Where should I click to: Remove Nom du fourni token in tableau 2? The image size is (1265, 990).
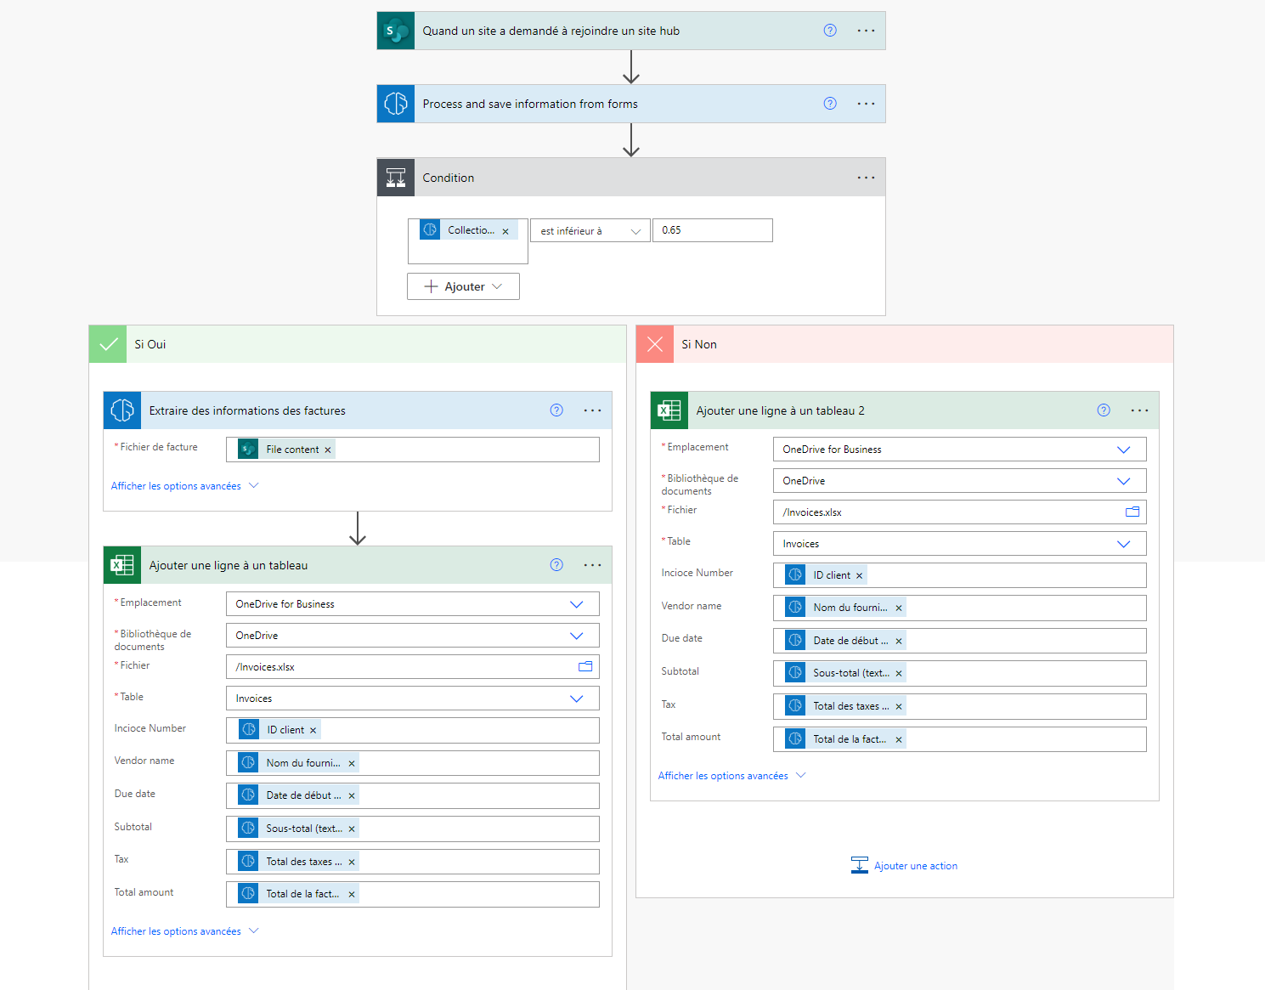899,608
